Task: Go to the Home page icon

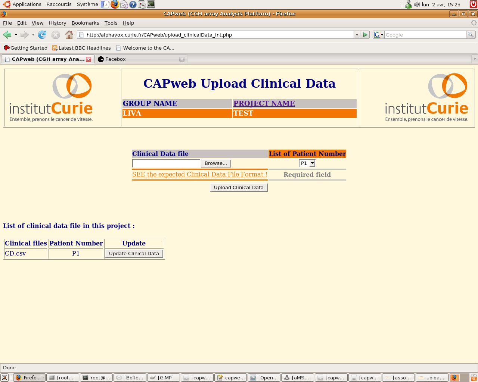Action: point(69,35)
